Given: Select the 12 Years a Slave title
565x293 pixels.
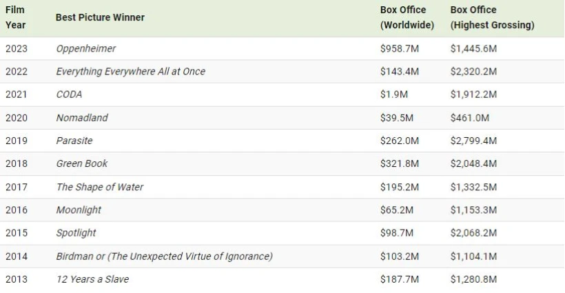Looking at the screenshot, I should pos(92,279).
